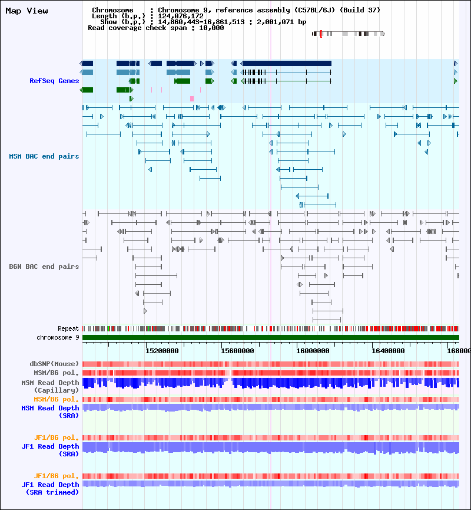
Task: Click the Length (b.p.) 124,076,172 text
Action: 148,17
